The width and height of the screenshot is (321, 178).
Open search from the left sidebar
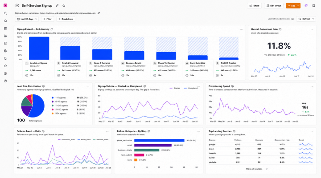(5, 13)
